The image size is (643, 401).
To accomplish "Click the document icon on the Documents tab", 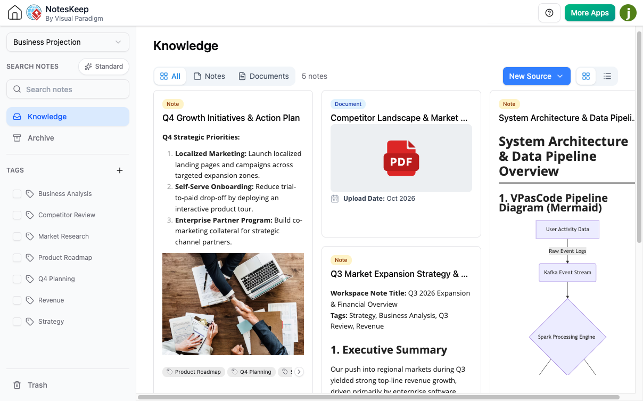I will [242, 76].
